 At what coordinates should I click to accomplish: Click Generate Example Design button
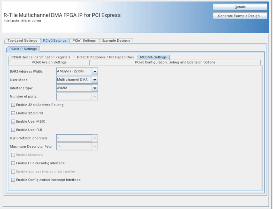[240, 16]
